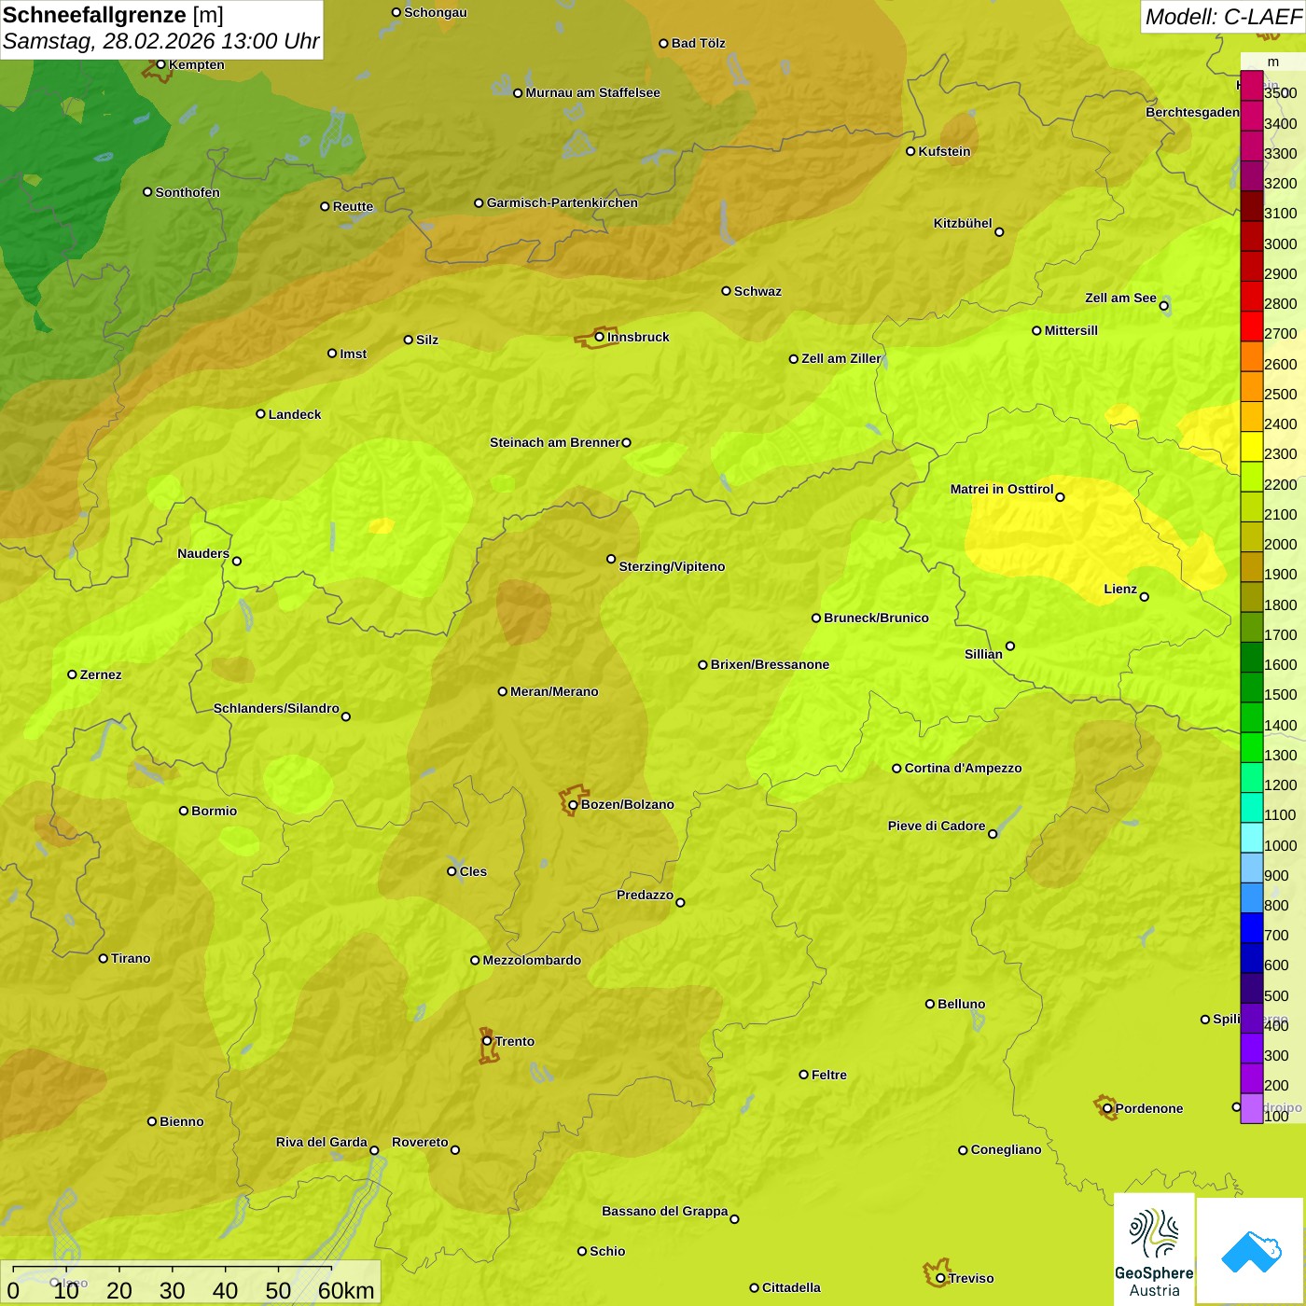
Task: Click the GeoSphere Austria logo
Action: [x=1154, y=1249]
